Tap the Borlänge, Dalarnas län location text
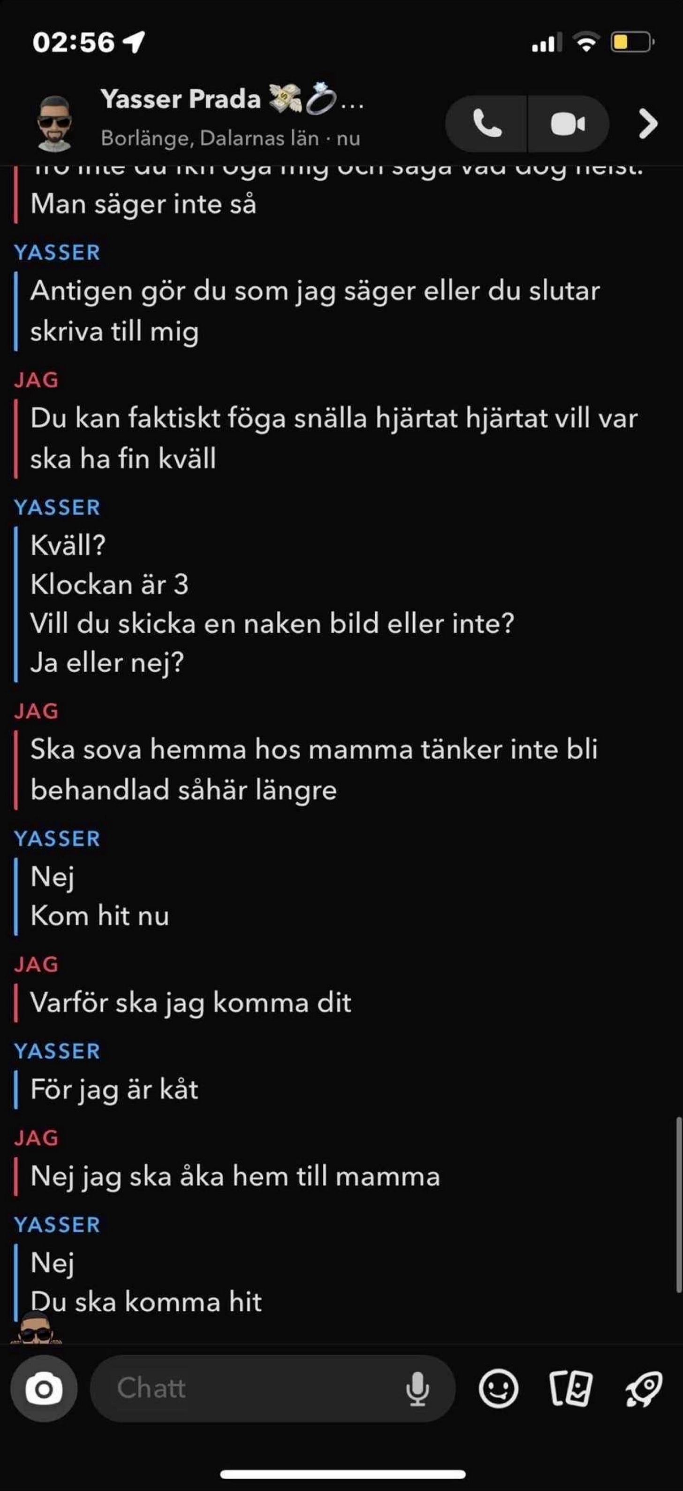683x1491 pixels. click(x=210, y=138)
